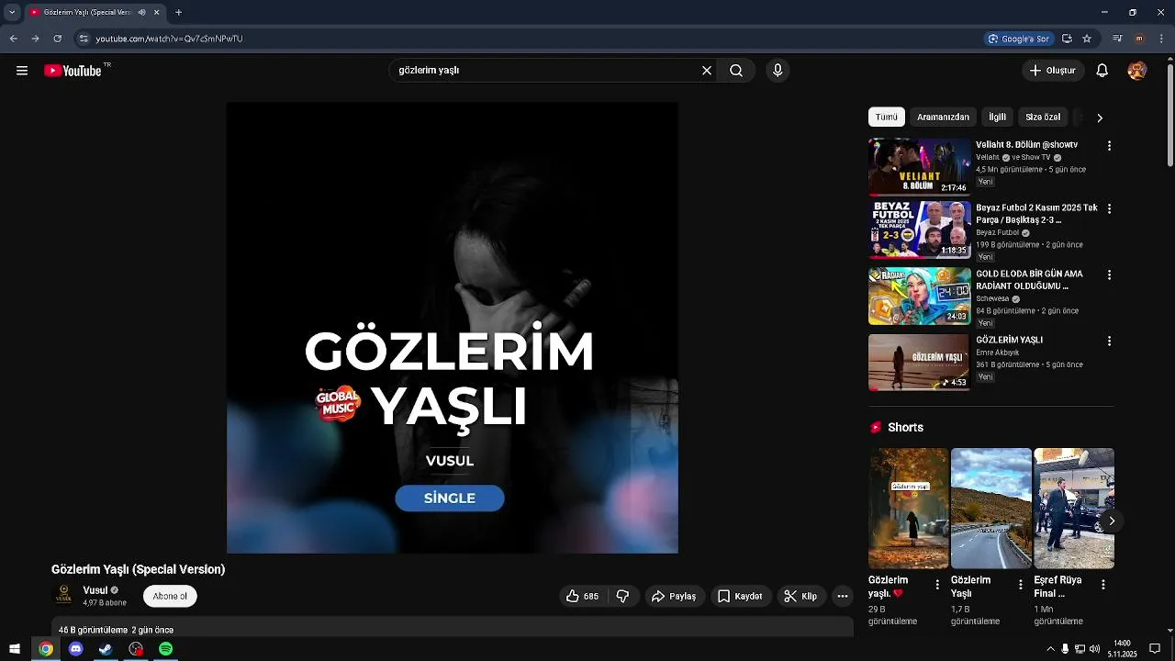Click the Shorts section heading
Screen dimensions: 1175x661
(905, 428)
